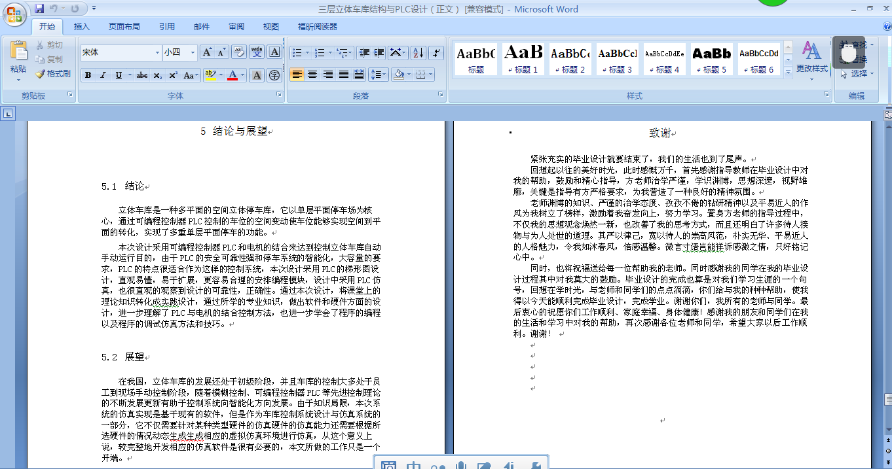Toggle italic formatting
892x469 pixels.
[x=103, y=75]
